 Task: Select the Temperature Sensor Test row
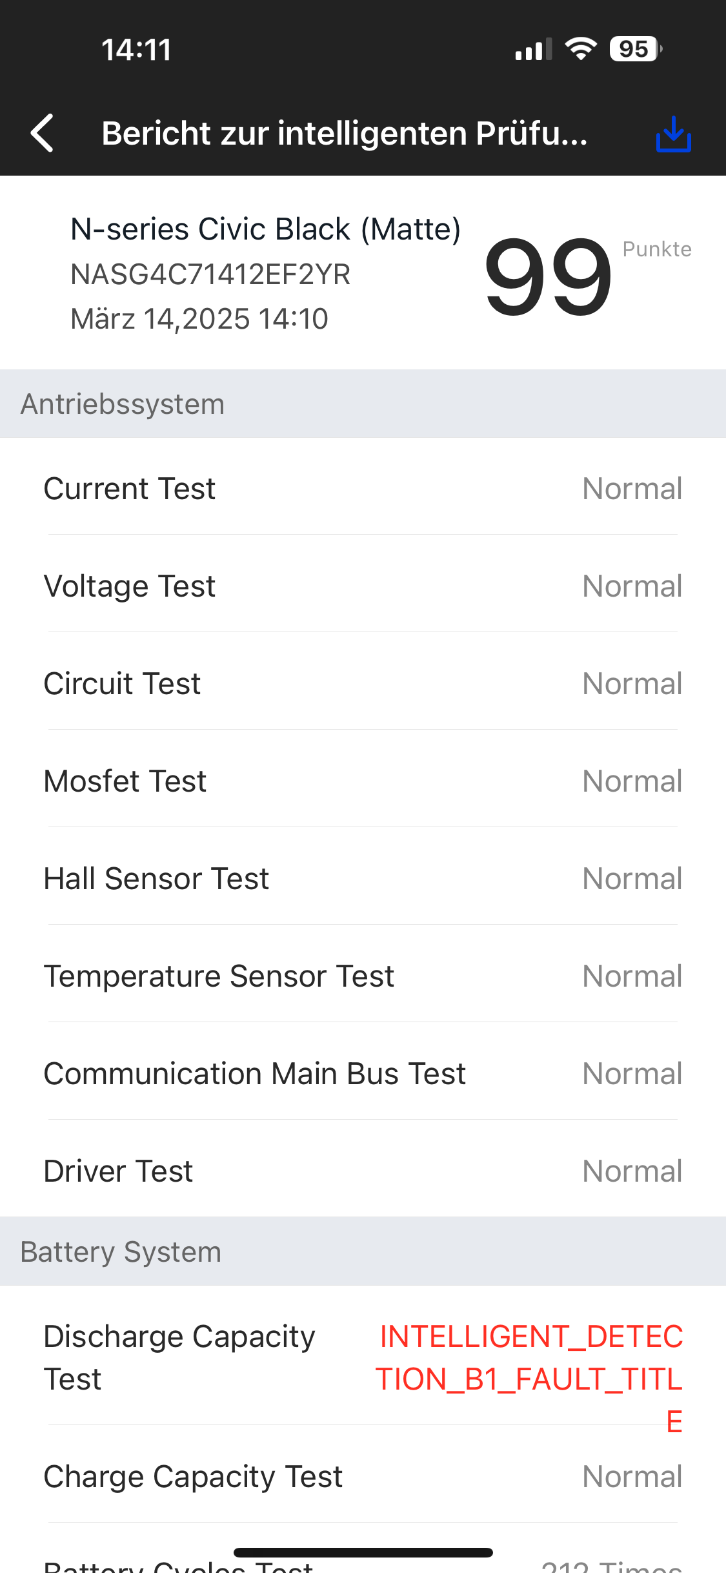(363, 976)
